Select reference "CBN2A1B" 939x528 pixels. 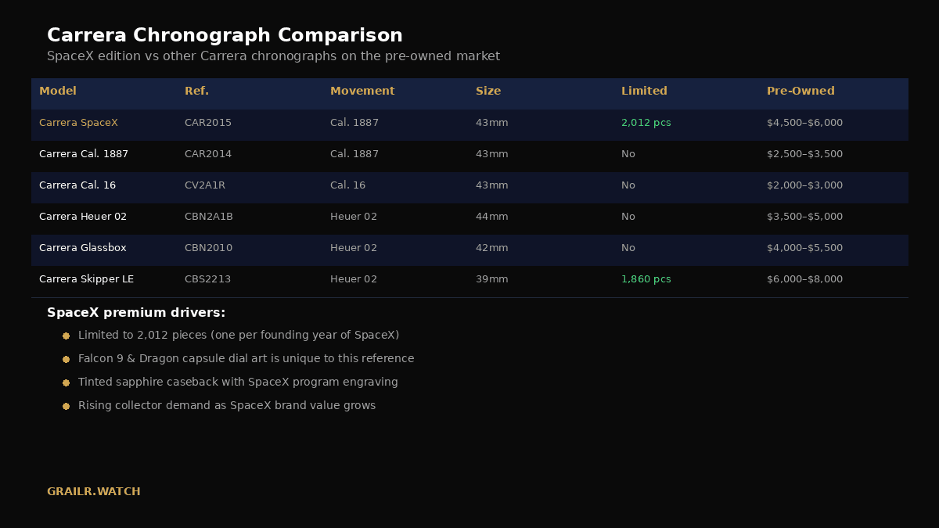click(x=209, y=217)
